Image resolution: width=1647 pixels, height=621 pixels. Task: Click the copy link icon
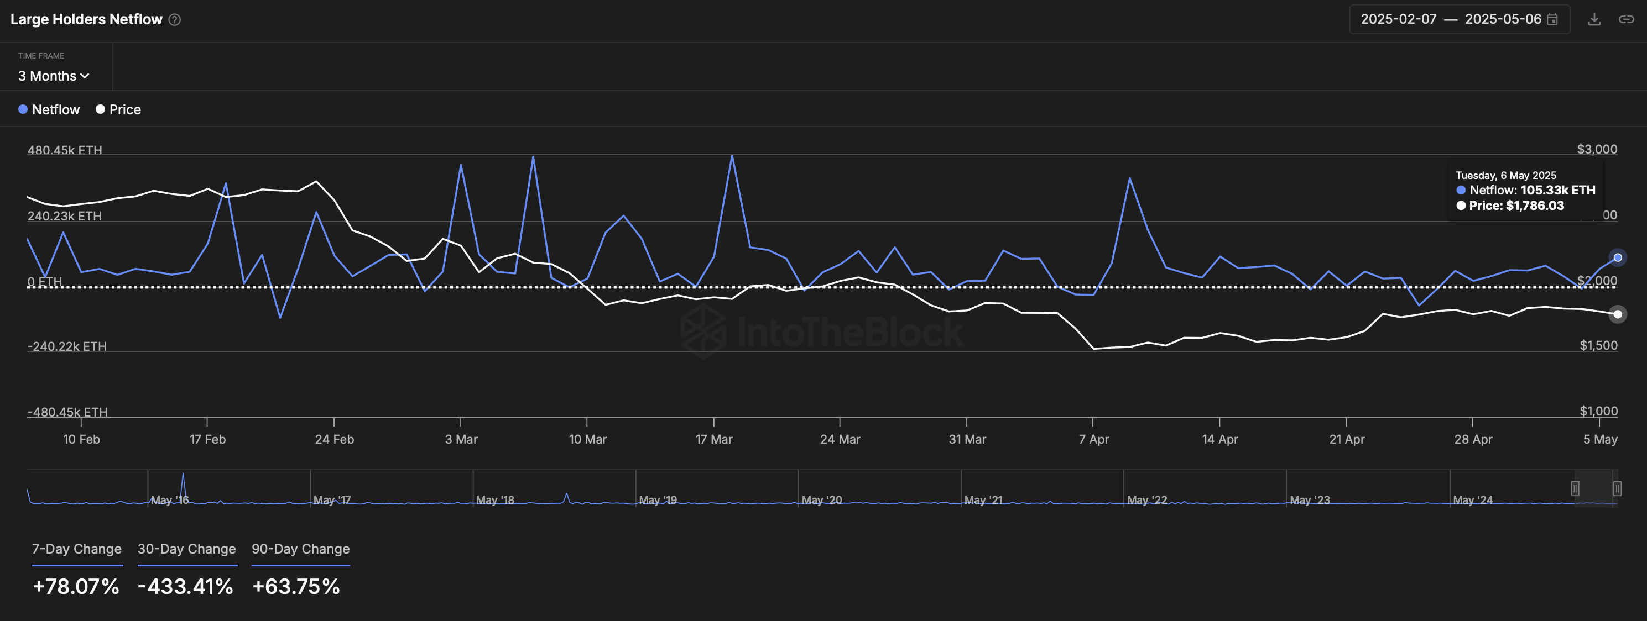coord(1626,20)
